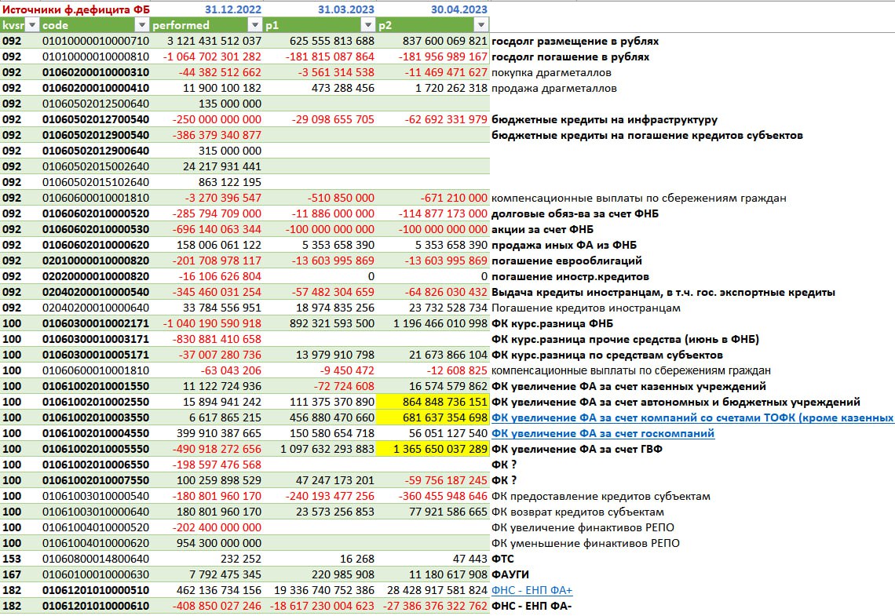Open the code column filter dropdown

click(x=141, y=25)
